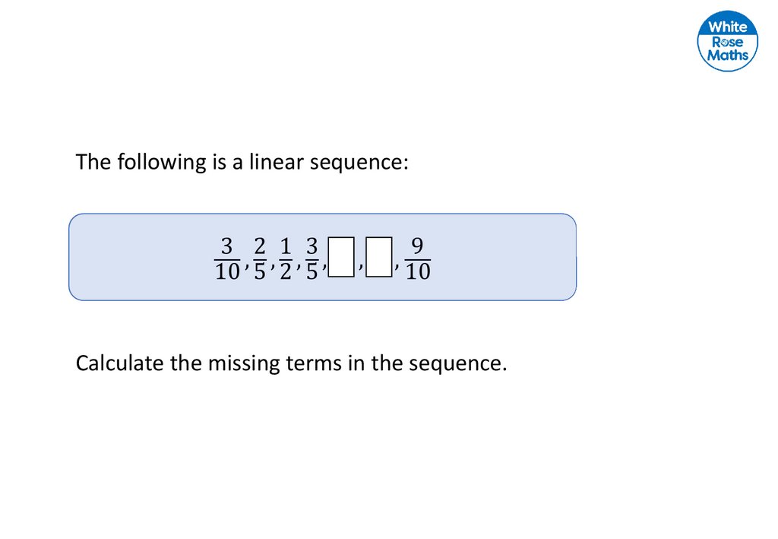Click the fraction 1/2 in the sequence
778x539 pixels.
click(286, 257)
